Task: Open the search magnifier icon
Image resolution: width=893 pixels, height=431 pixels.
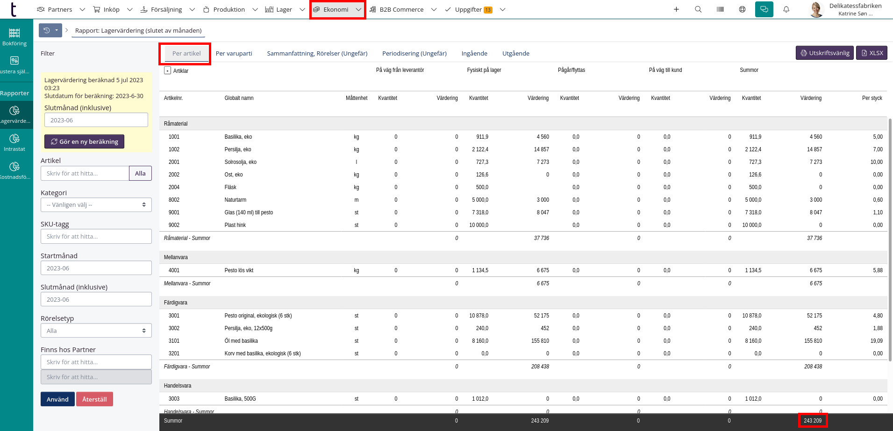Action: [698, 9]
